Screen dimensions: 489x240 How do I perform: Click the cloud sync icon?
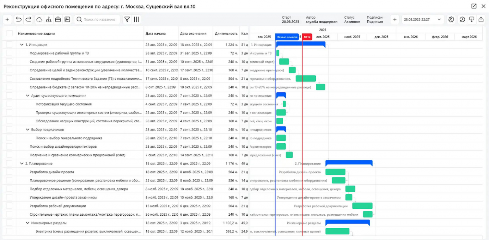tap(39, 19)
